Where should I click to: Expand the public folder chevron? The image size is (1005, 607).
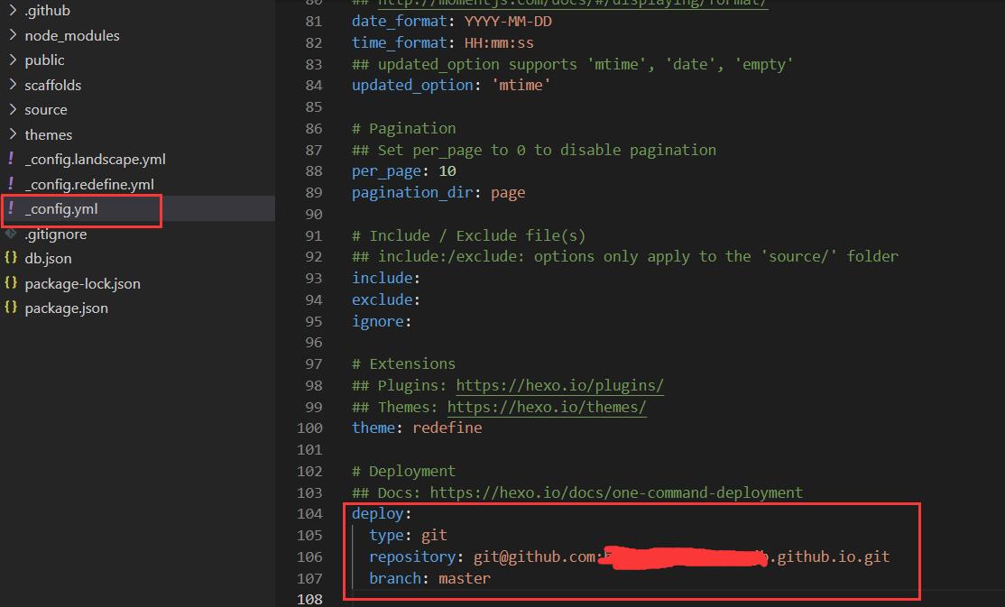(x=13, y=60)
